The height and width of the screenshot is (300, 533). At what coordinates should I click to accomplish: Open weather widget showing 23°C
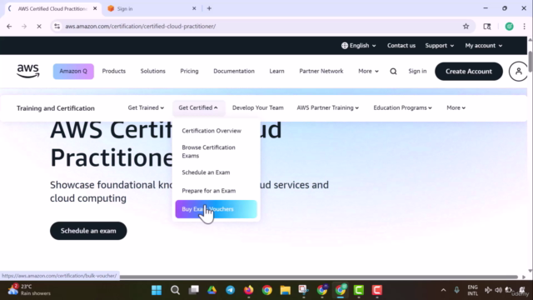[x=29, y=290]
